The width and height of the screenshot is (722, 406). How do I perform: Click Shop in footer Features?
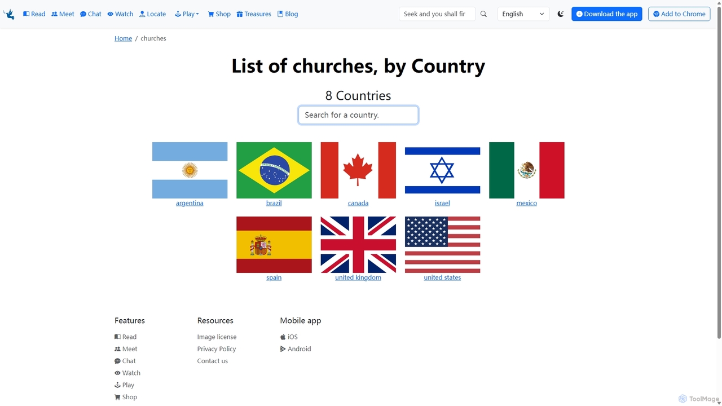(x=126, y=397)
